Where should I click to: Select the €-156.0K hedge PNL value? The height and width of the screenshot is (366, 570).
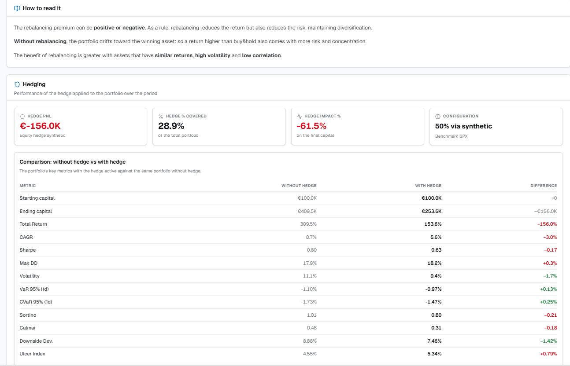click(x=40, y=126)
